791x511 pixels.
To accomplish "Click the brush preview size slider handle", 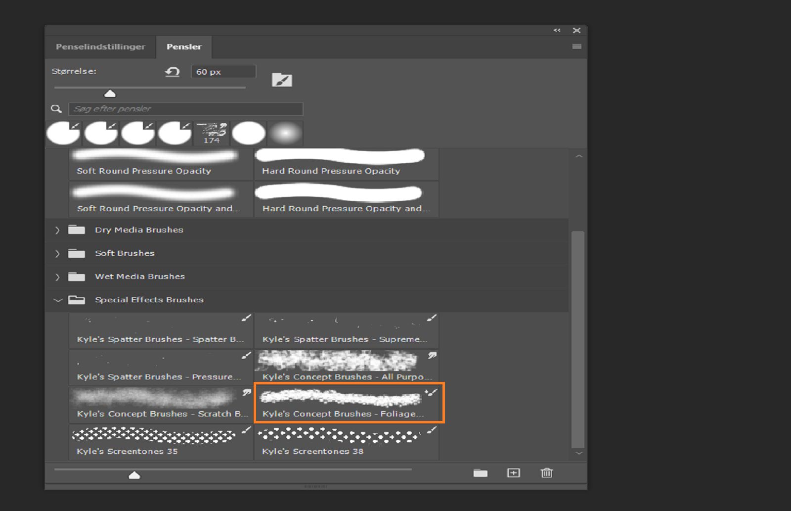I will 134,475.
